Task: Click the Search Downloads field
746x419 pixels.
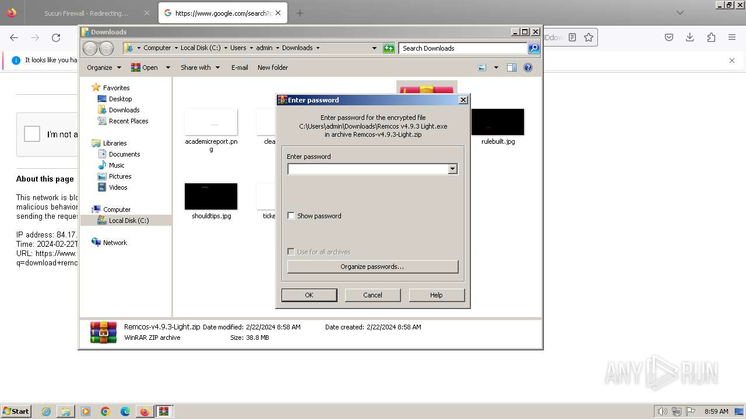Action: point(463,48)
